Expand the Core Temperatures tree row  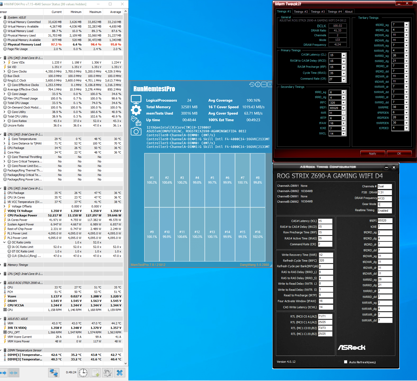coord(5,139)
